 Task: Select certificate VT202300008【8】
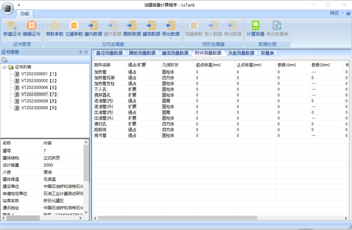tap(39, 101)
